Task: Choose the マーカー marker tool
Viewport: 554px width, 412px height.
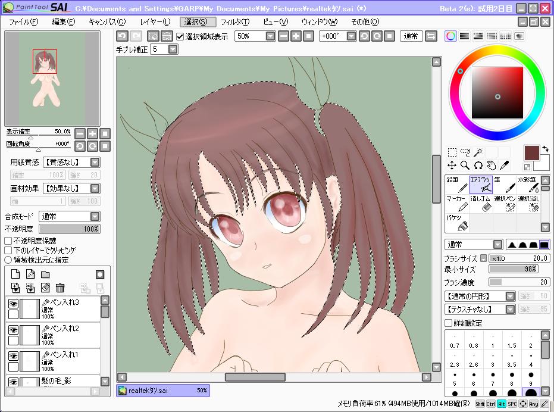Action: tap(457, 204)
